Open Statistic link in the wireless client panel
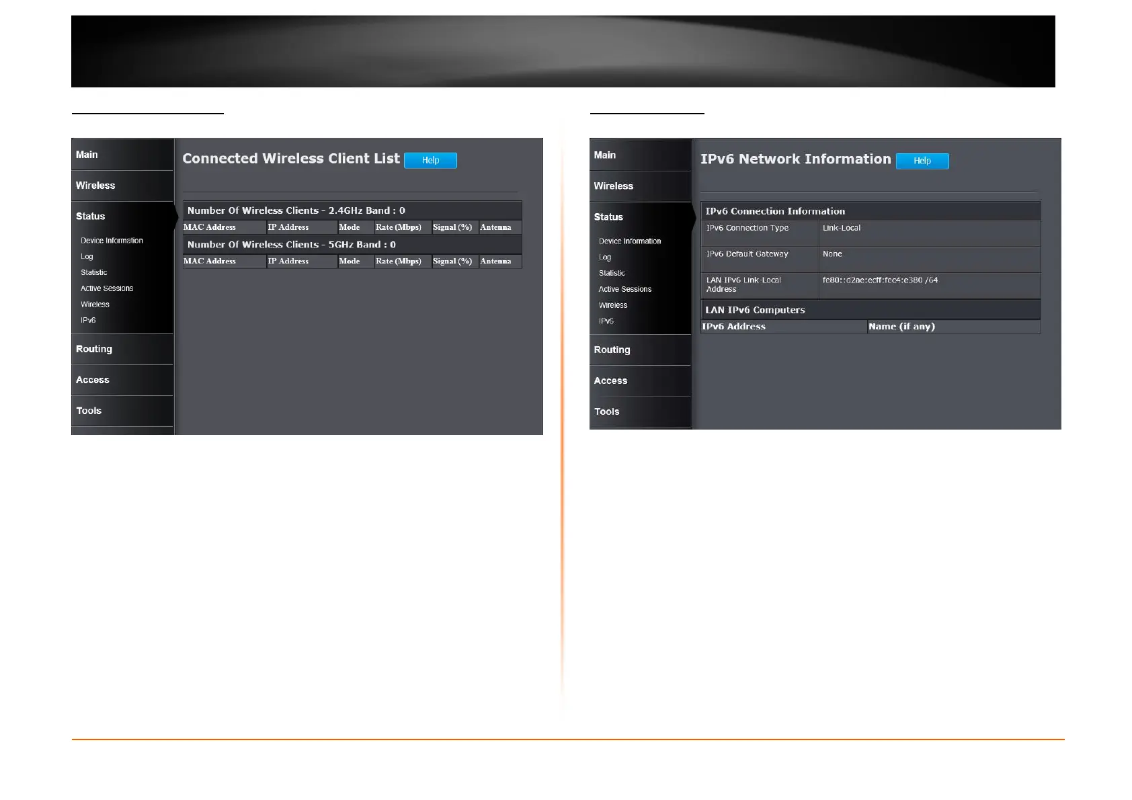This screenshot has width=1132, height=800. coord(93,272)
